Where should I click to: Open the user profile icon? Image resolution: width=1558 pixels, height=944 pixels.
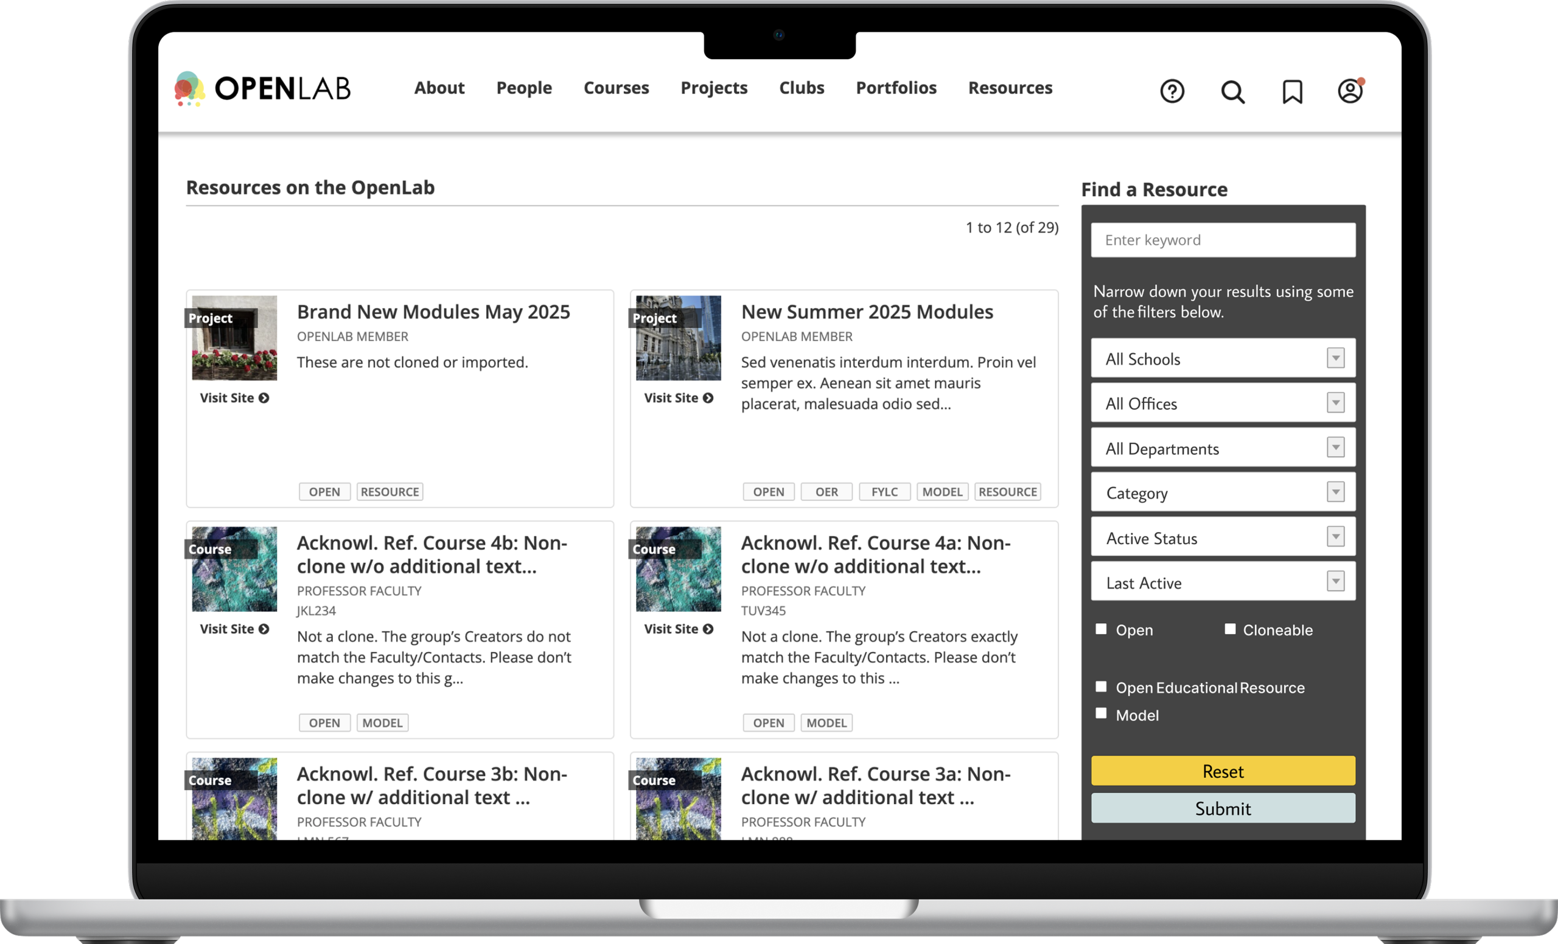[x=1350, y=91]
